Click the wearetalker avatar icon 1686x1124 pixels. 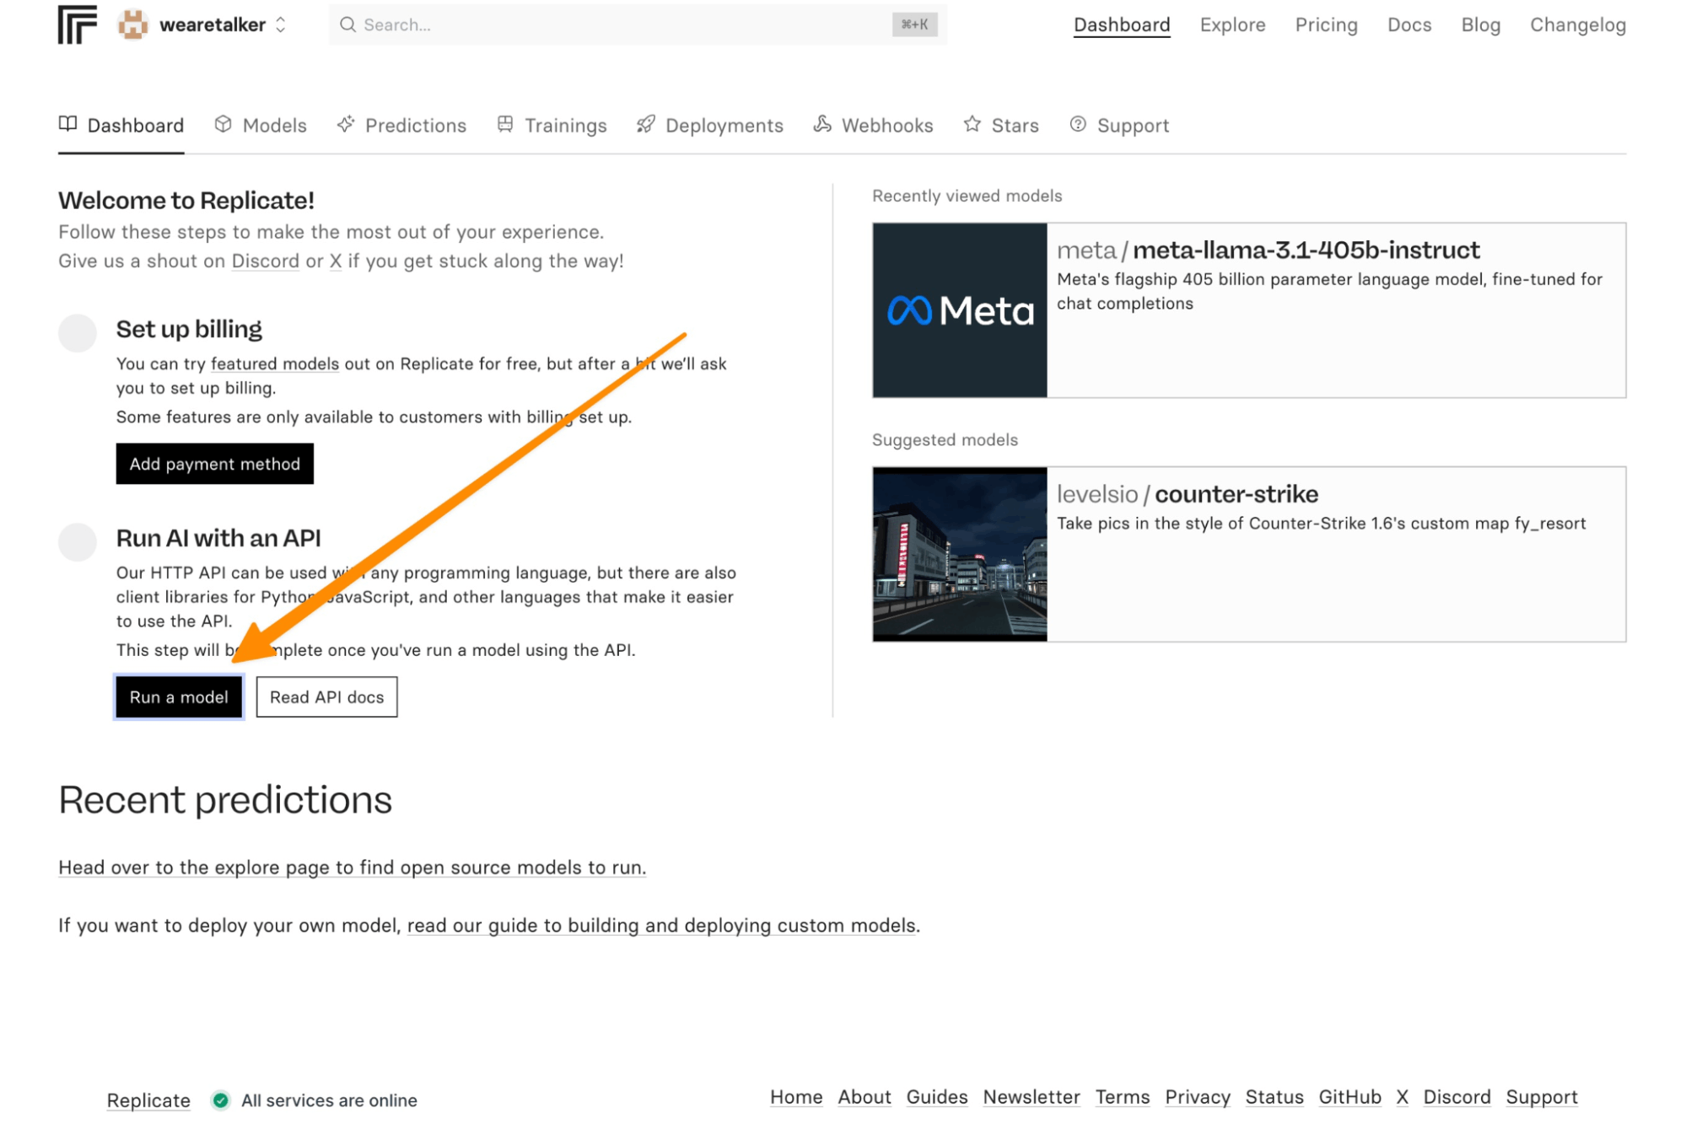tap(132, 24)
